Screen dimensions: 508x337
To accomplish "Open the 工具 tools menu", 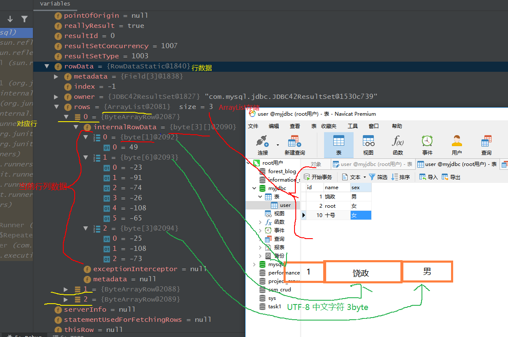I will click(352, 126).
